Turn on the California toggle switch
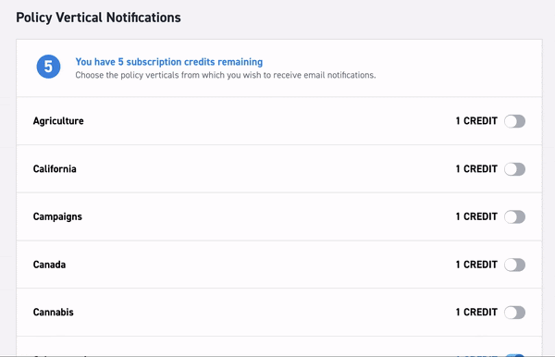This screenshot has width=555, height=357. [514, 169]
